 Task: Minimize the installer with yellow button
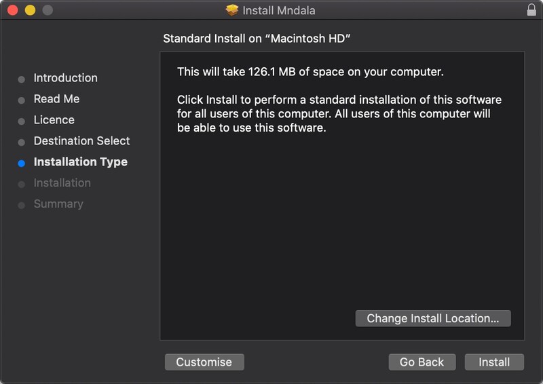[30, 10]
